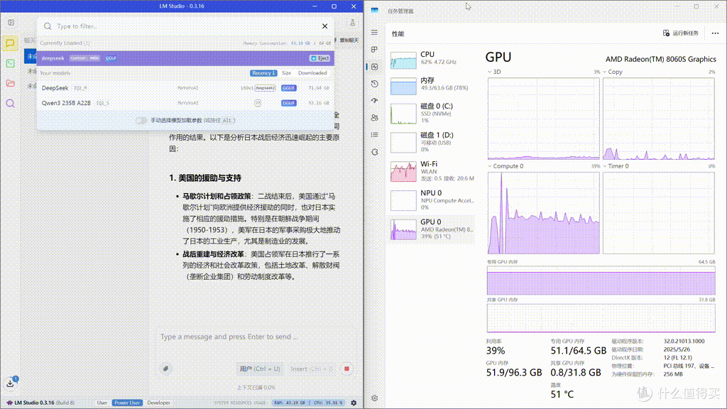Sort models by Size
The height and width of the screenshot is (409, 727).
[x=287, y=73]
